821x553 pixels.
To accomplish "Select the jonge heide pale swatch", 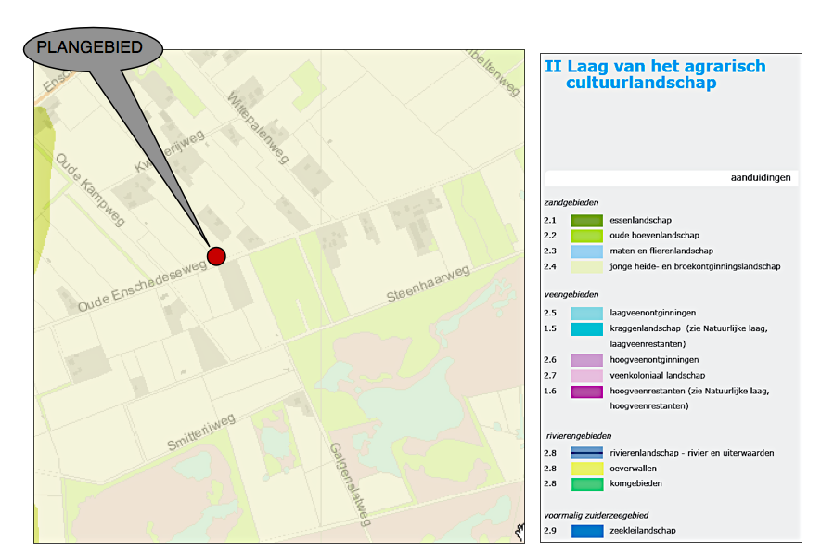I will click(x=586, y=266).
